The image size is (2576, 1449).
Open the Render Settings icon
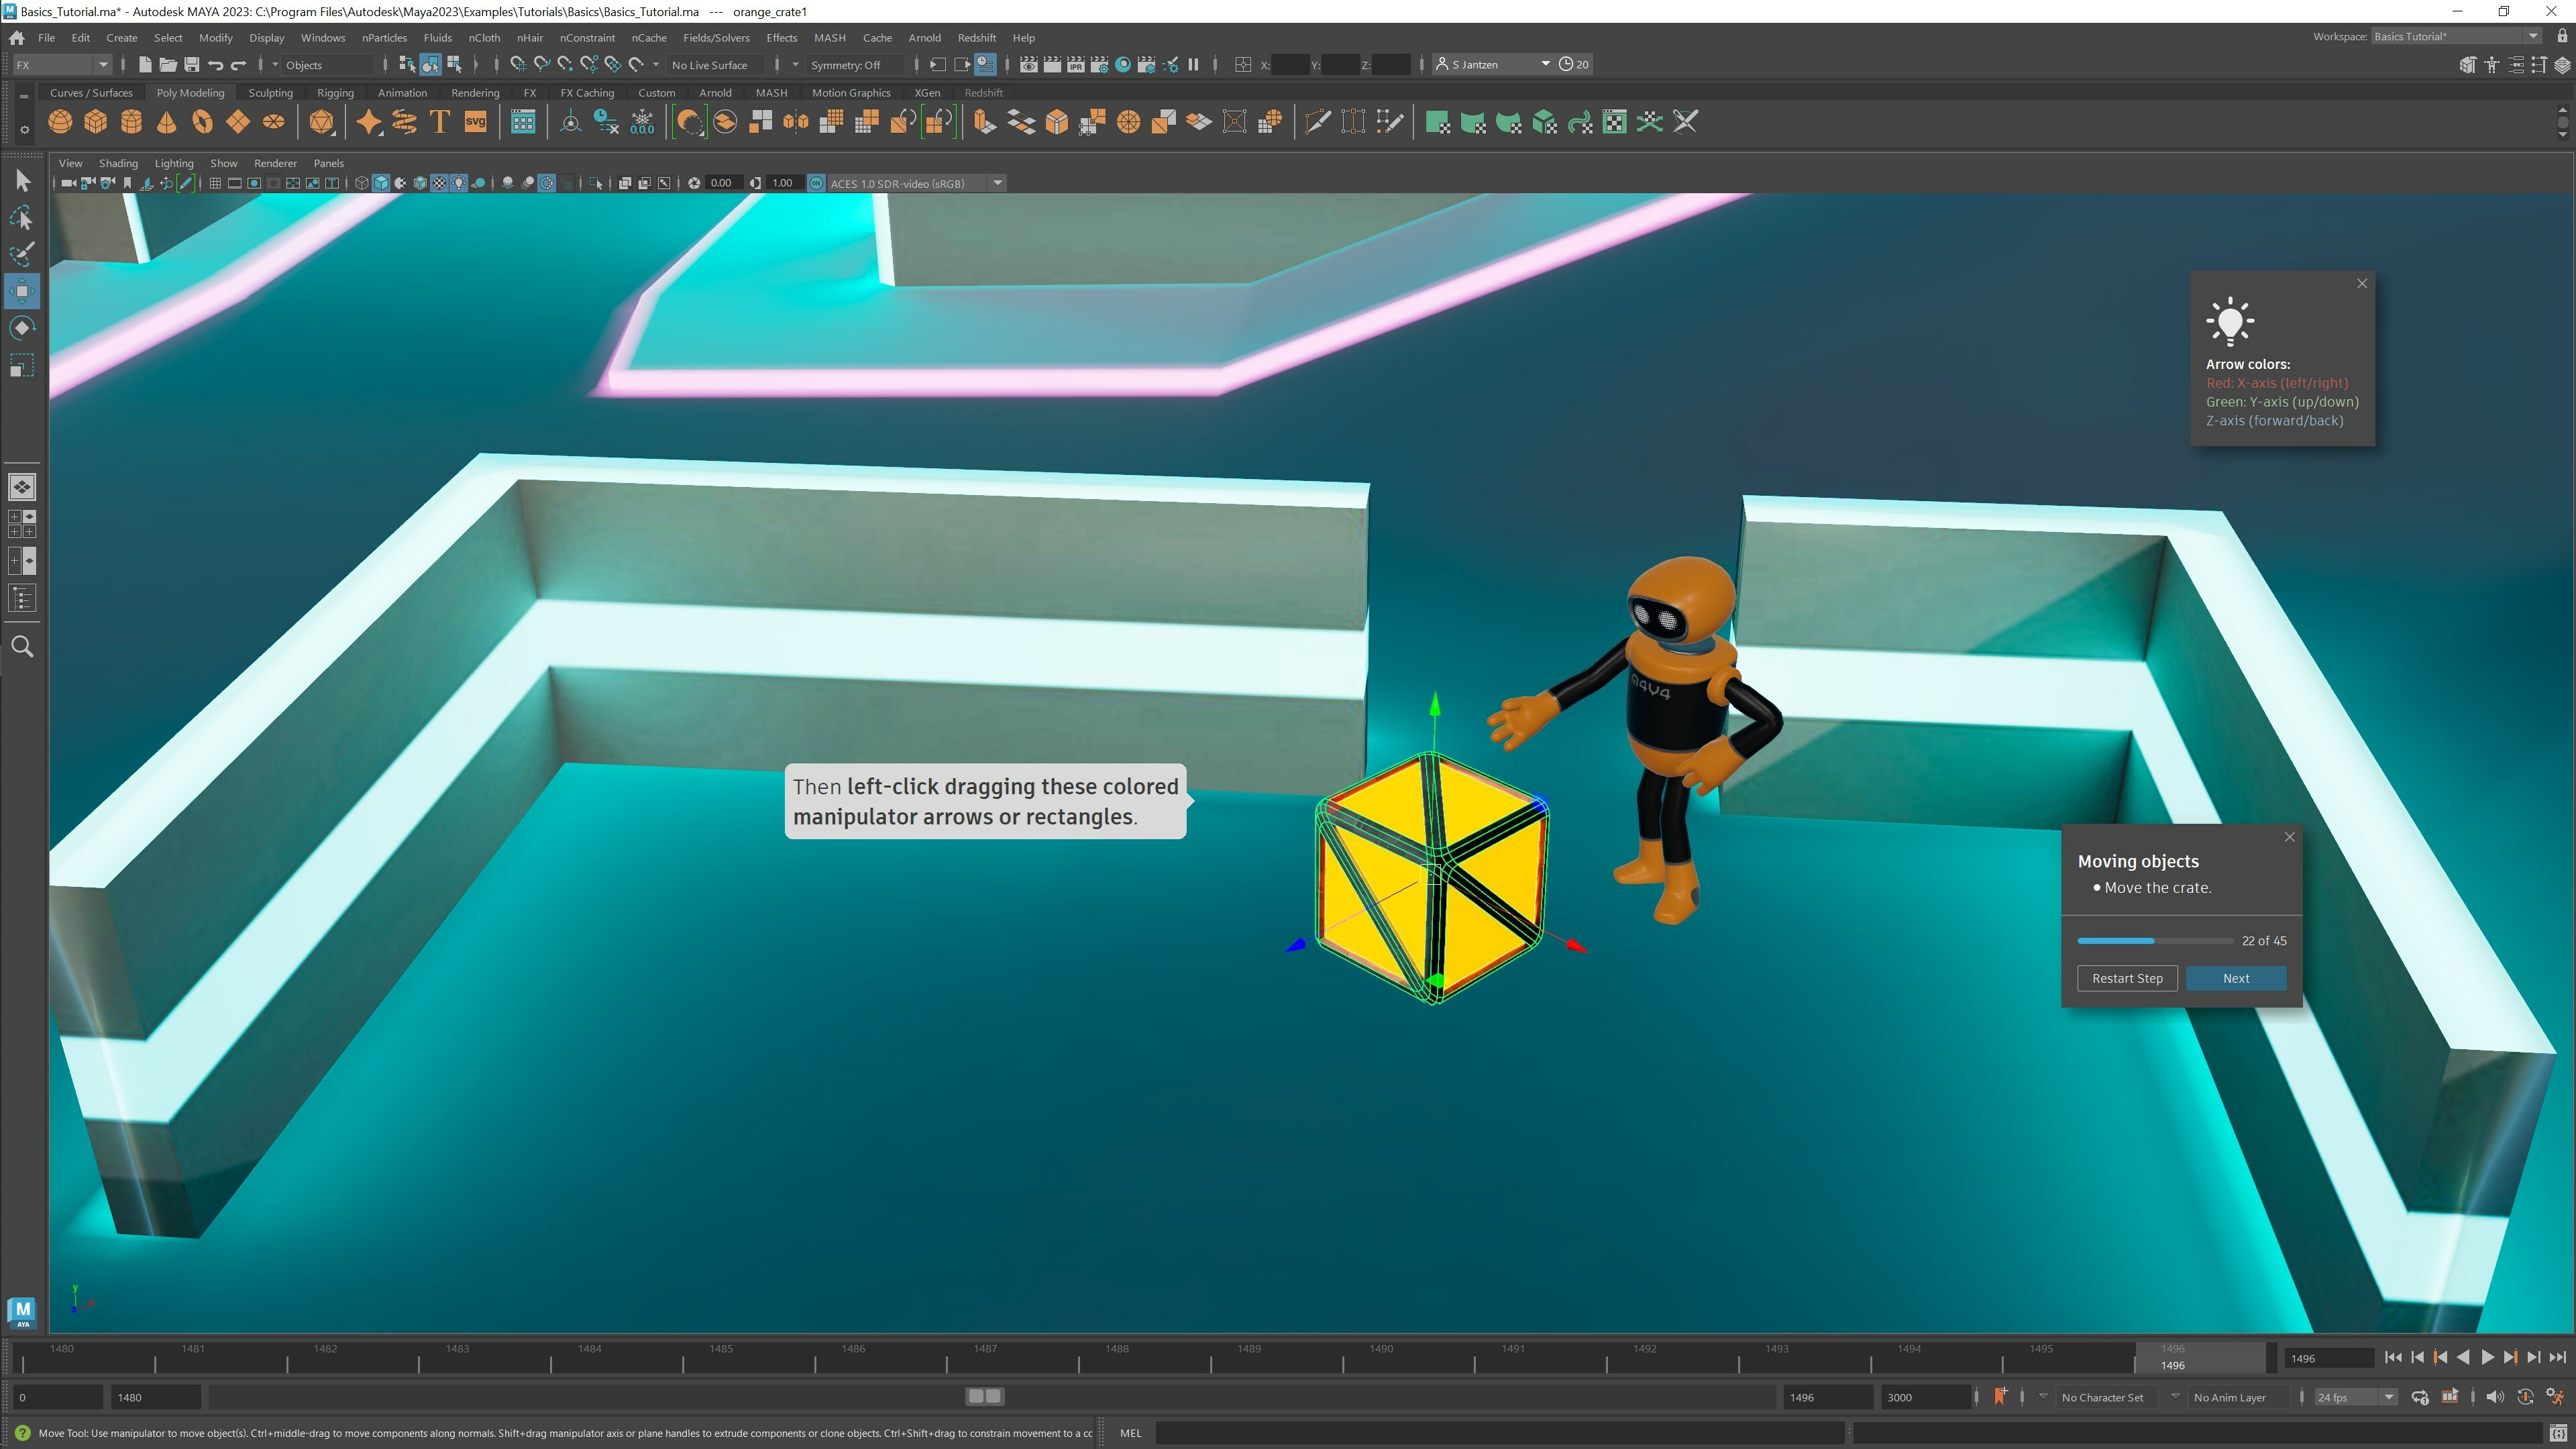point(1099,64)
